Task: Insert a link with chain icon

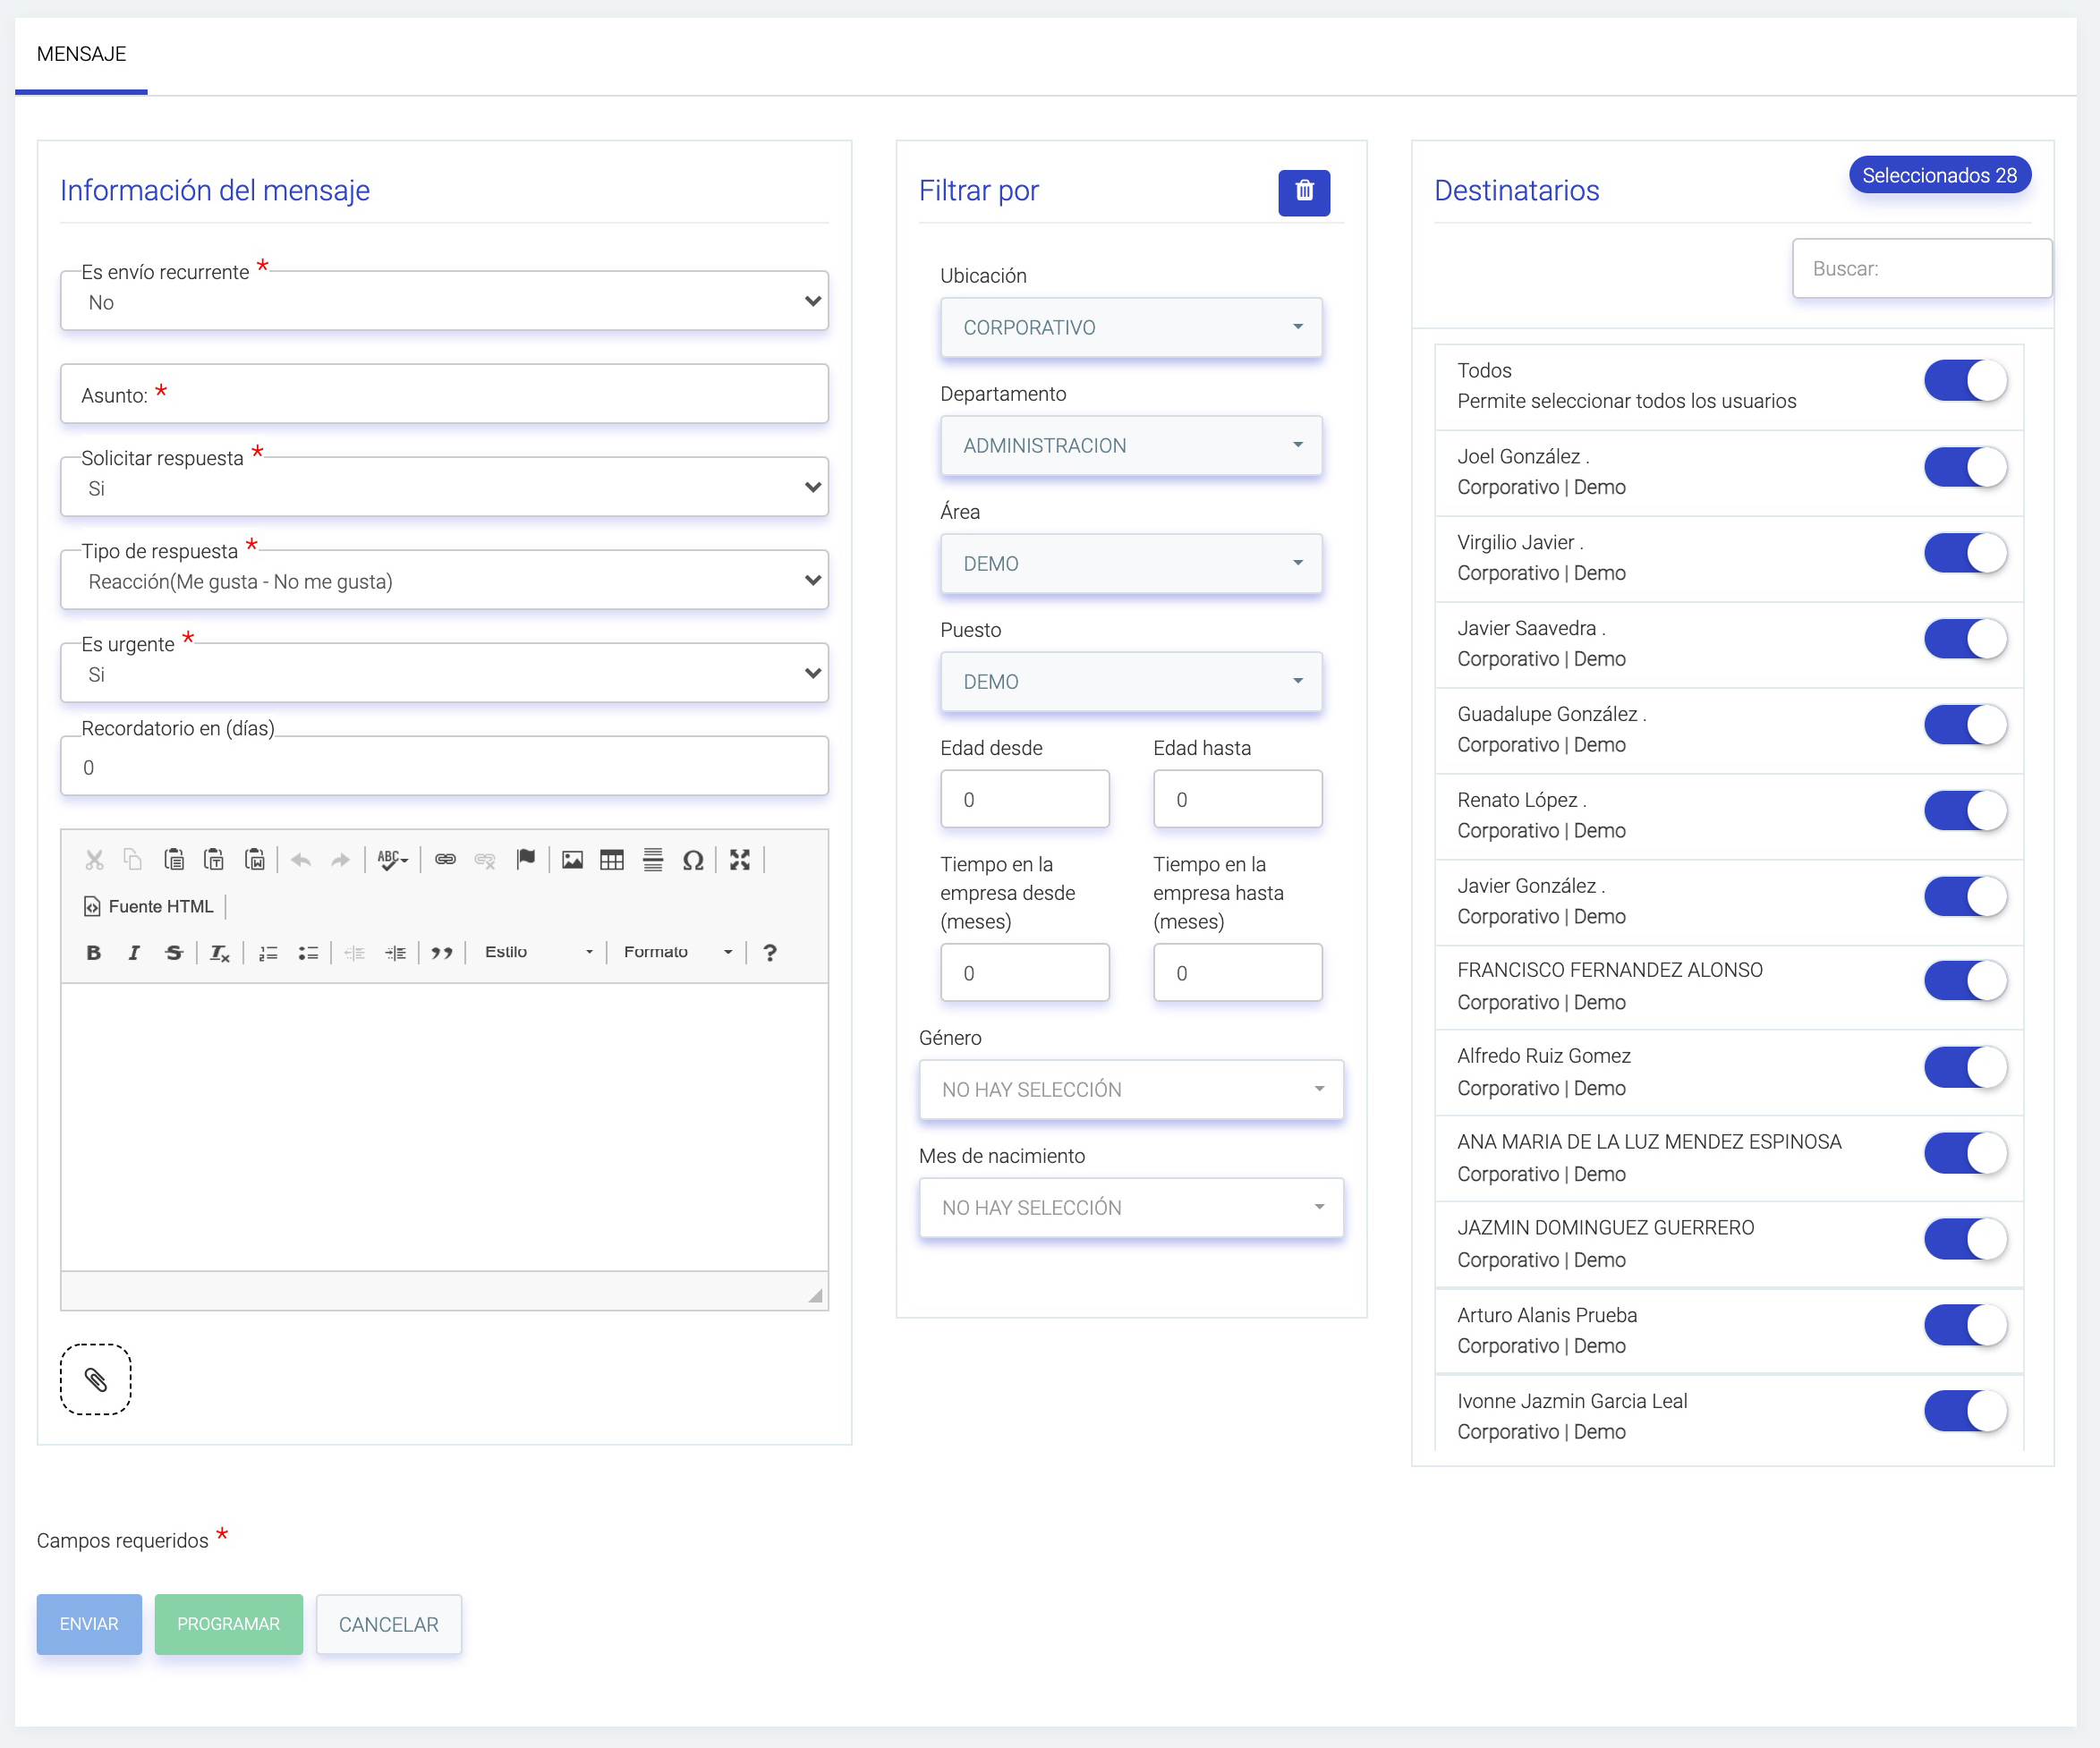Action: [446, 860]
